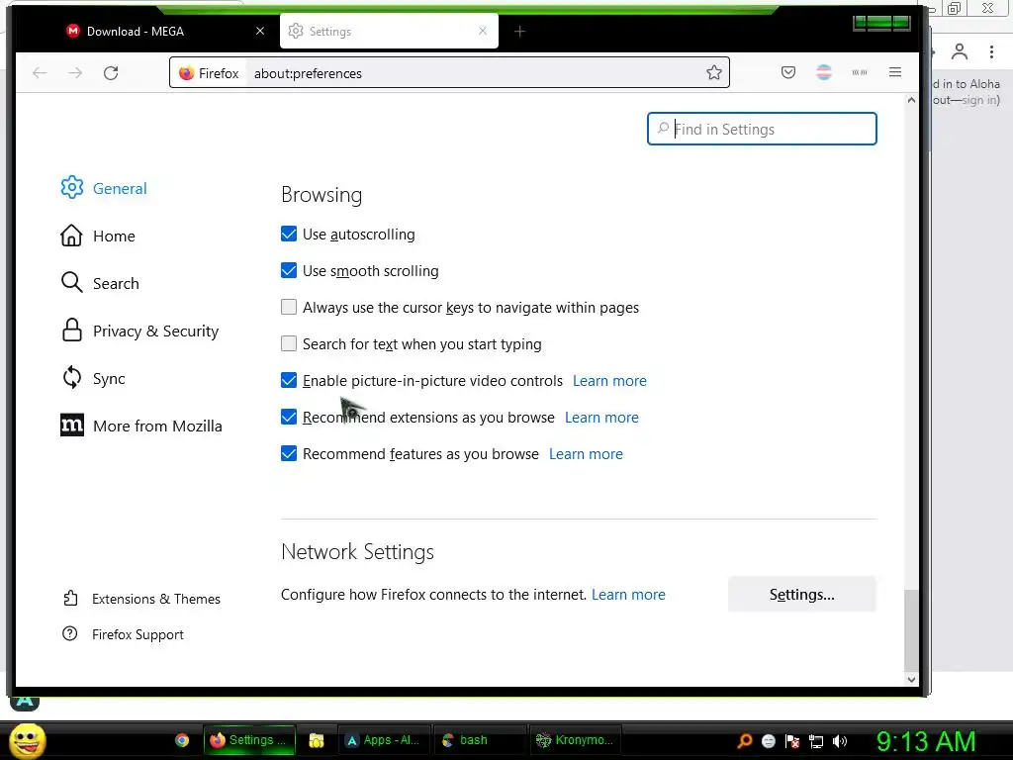Image resolution: width=1013 pixels, height=760 pixels.
Task: Open a new Firefox tab
Action: [519, 31]
